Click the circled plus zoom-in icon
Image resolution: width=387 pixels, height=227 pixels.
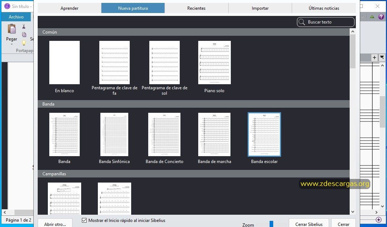pos(379,220)
